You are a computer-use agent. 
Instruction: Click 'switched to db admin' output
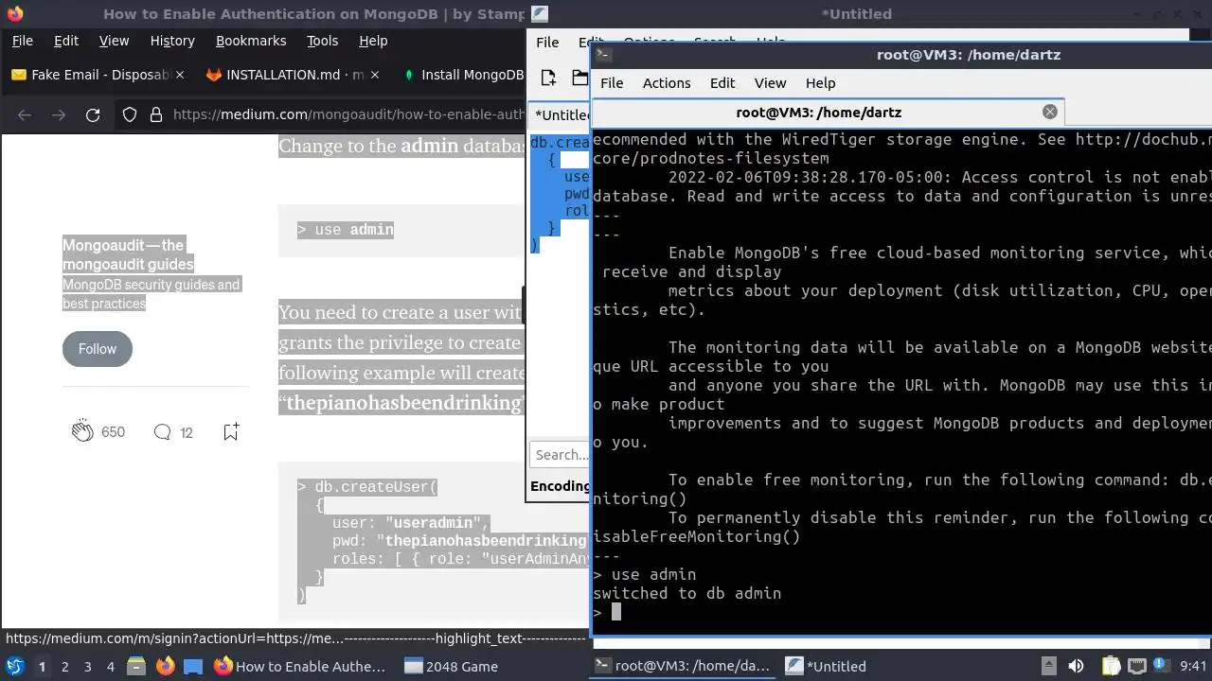click(687, 593)
